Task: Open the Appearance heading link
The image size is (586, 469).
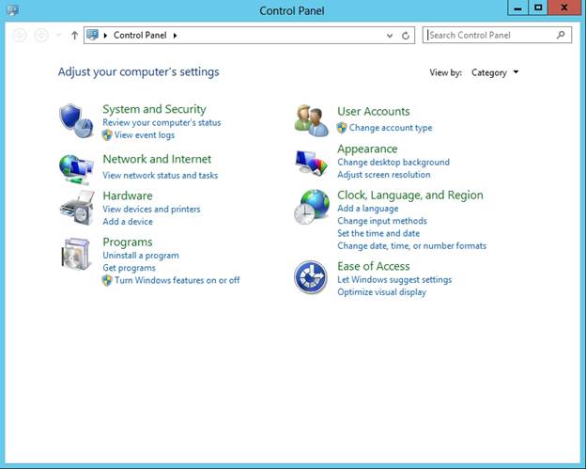Action: tap(367, 149)
